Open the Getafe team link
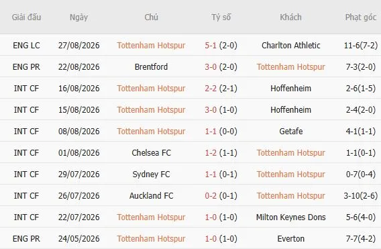Image resolution: width=381 pixels, height=249 pixels. click(x=291, y=132)
